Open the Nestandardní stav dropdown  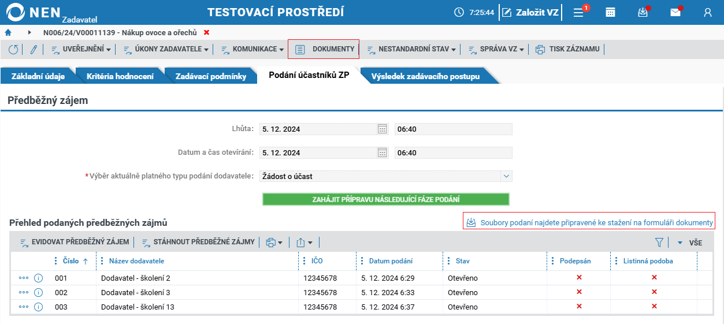click(x=411, y=49)
